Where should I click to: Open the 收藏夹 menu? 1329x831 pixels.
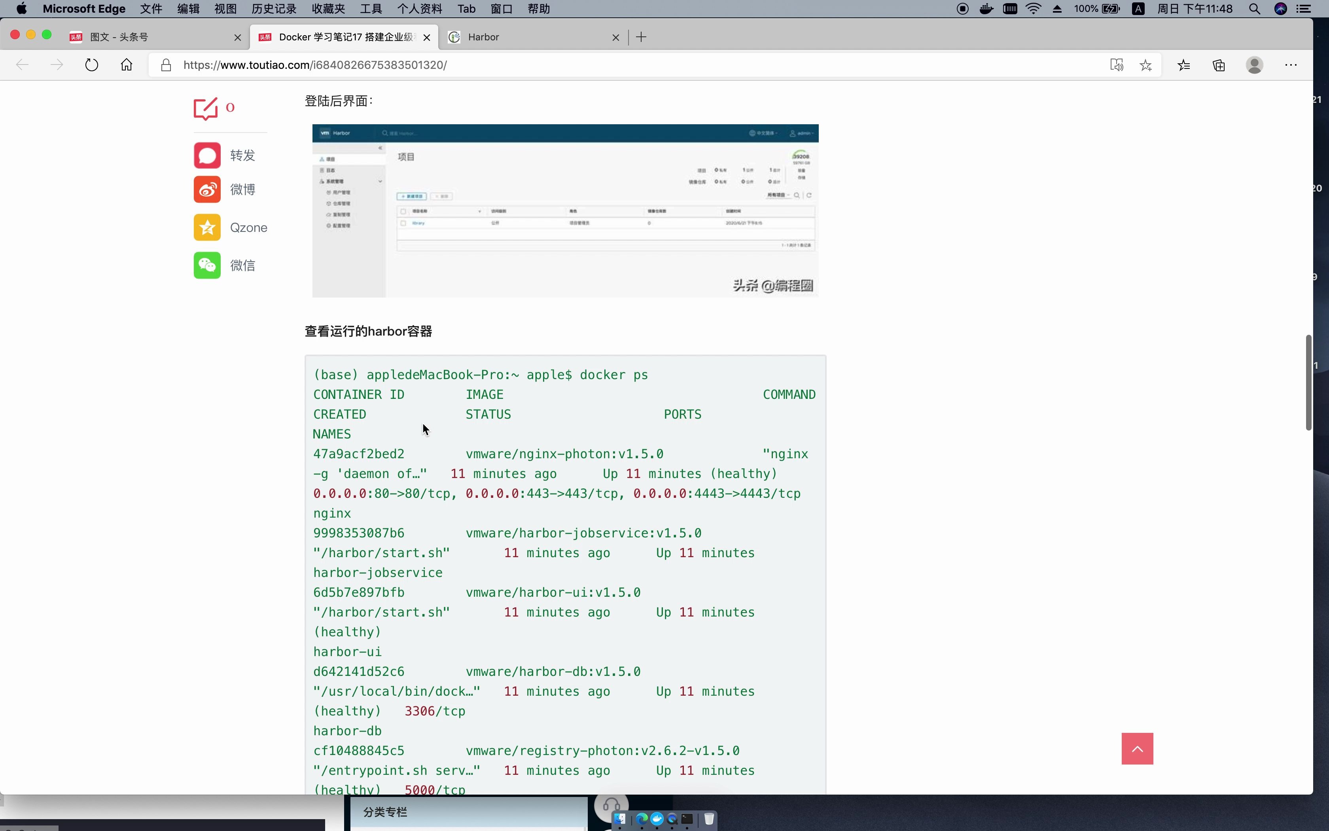pos(328,9)
